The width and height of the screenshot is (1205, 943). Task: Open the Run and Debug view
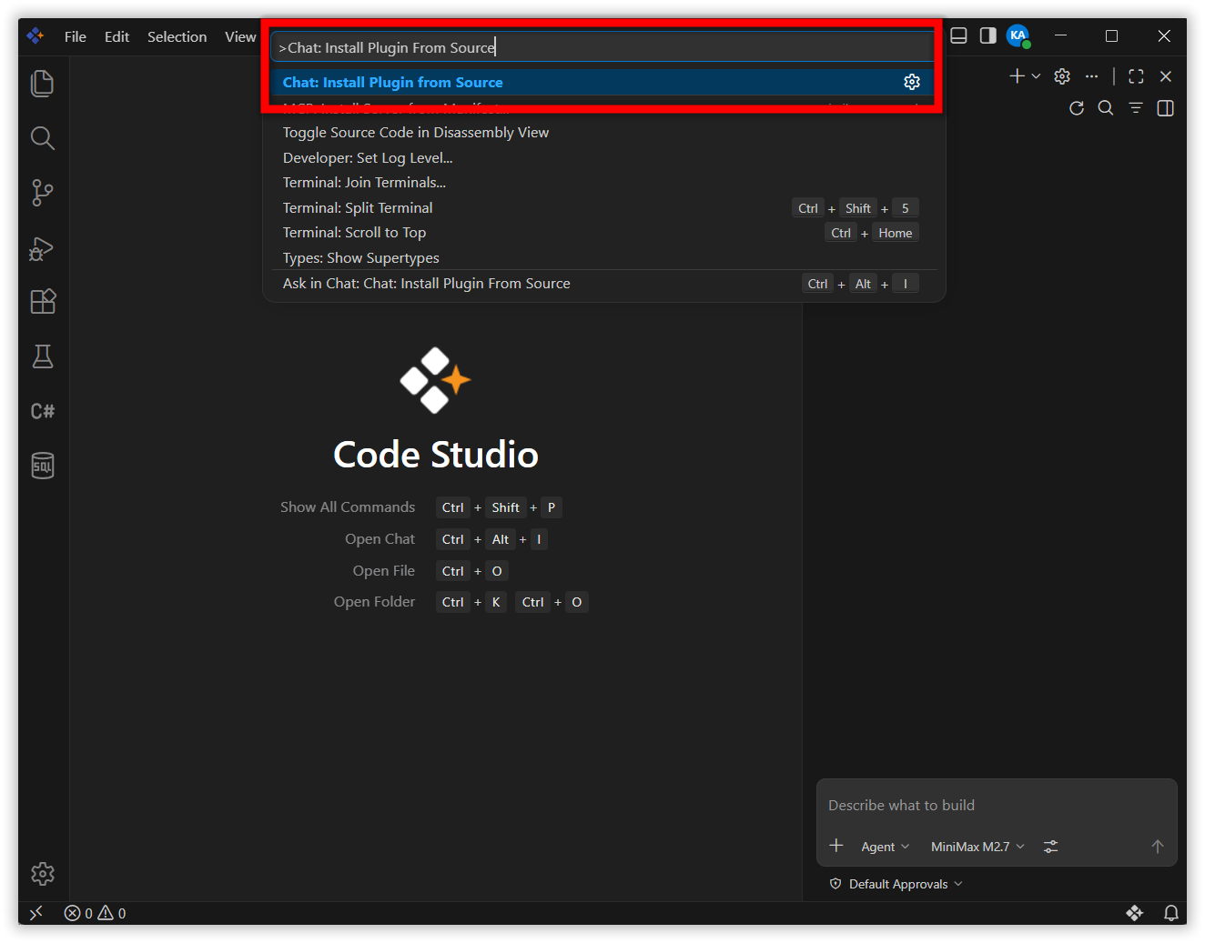click(x=43, y=247)
